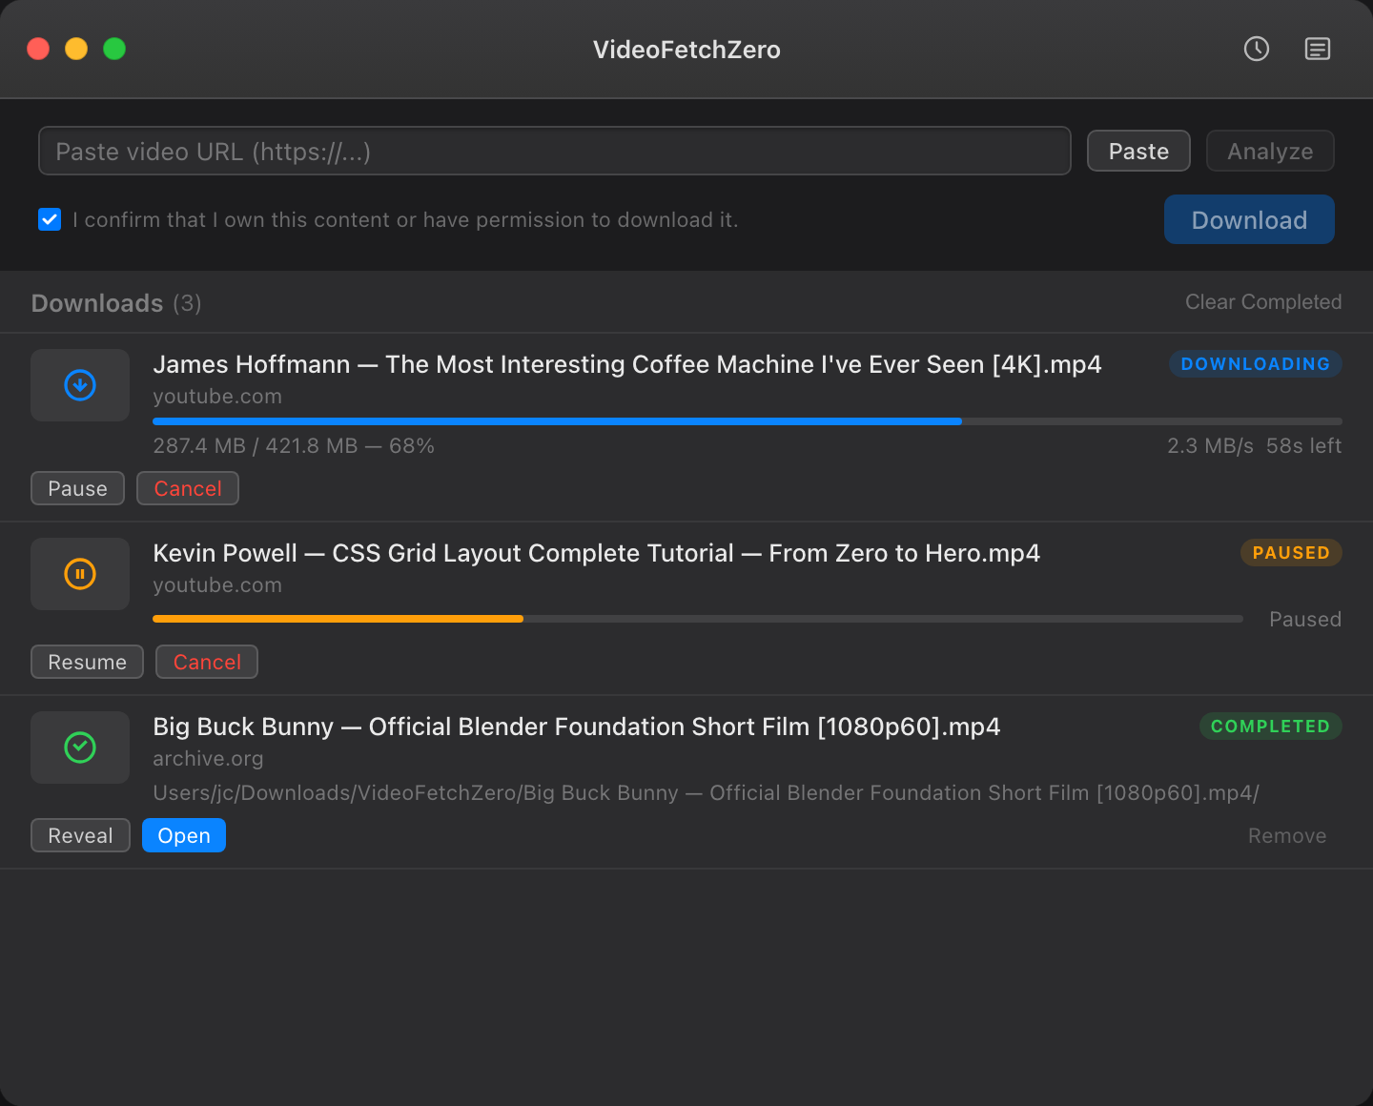Click the youtube.com source under Kevin Powell

point(217,585)
